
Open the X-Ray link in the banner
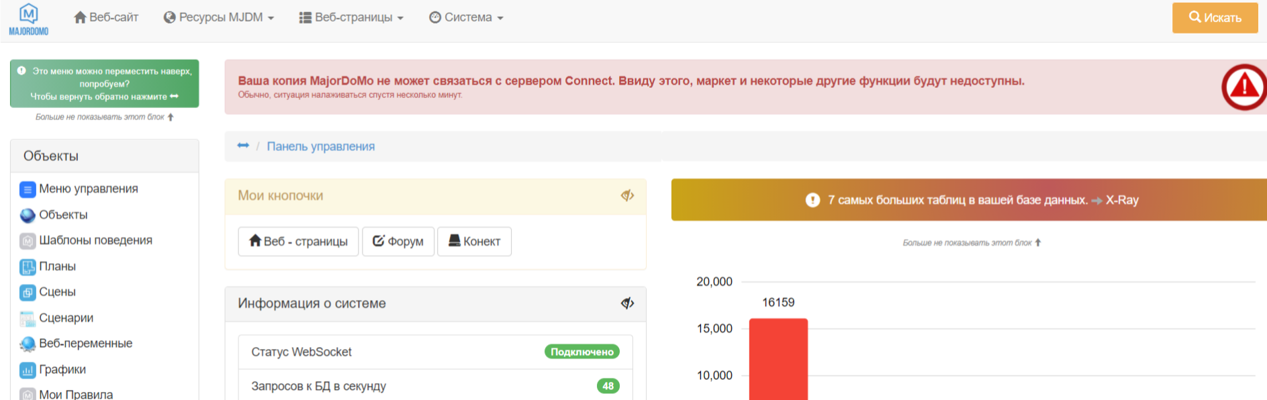[1122, 200]
